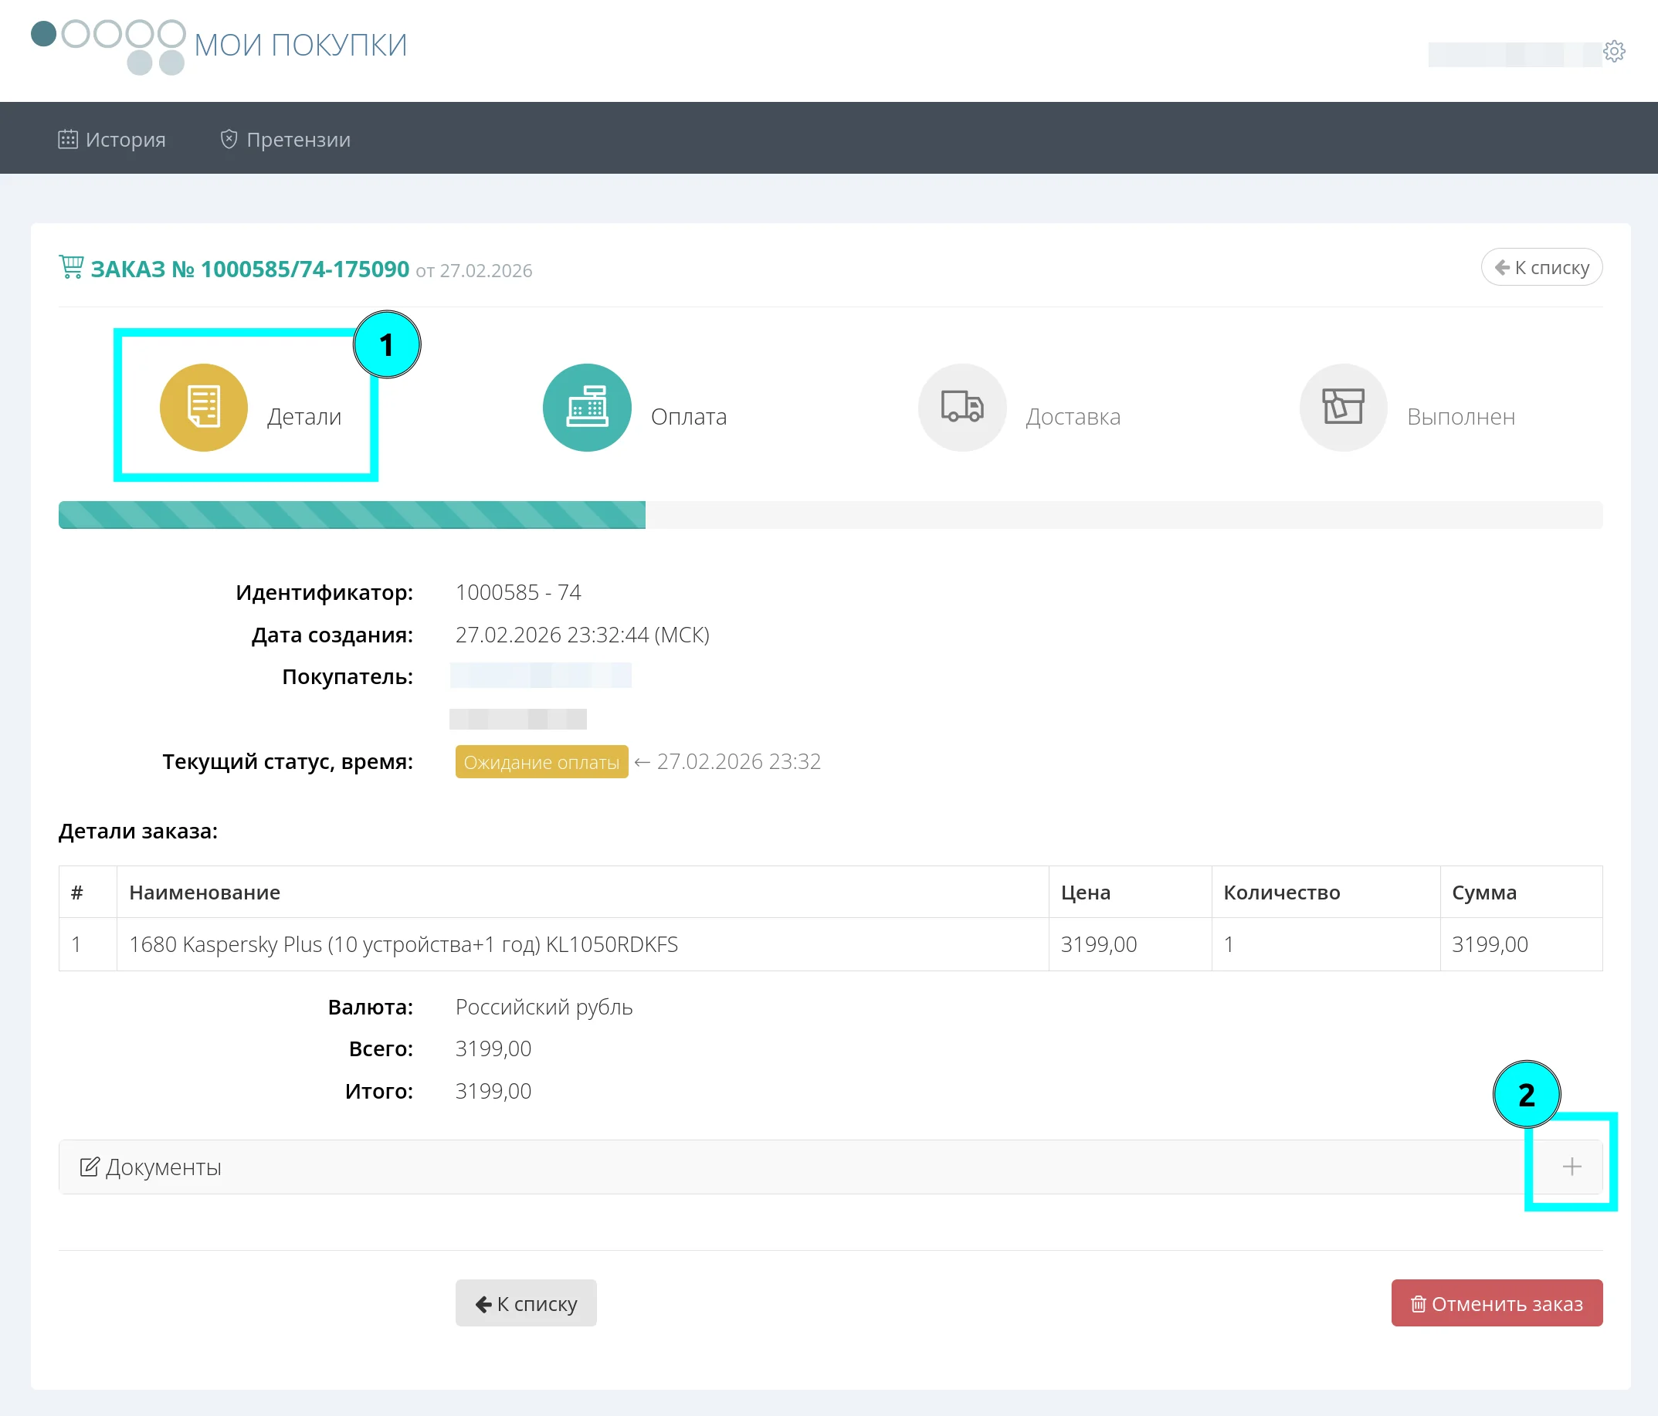Click the grey package completed icon
The width and height of the screenshot is (1658, 1416).
click(x=1342, y=407)
